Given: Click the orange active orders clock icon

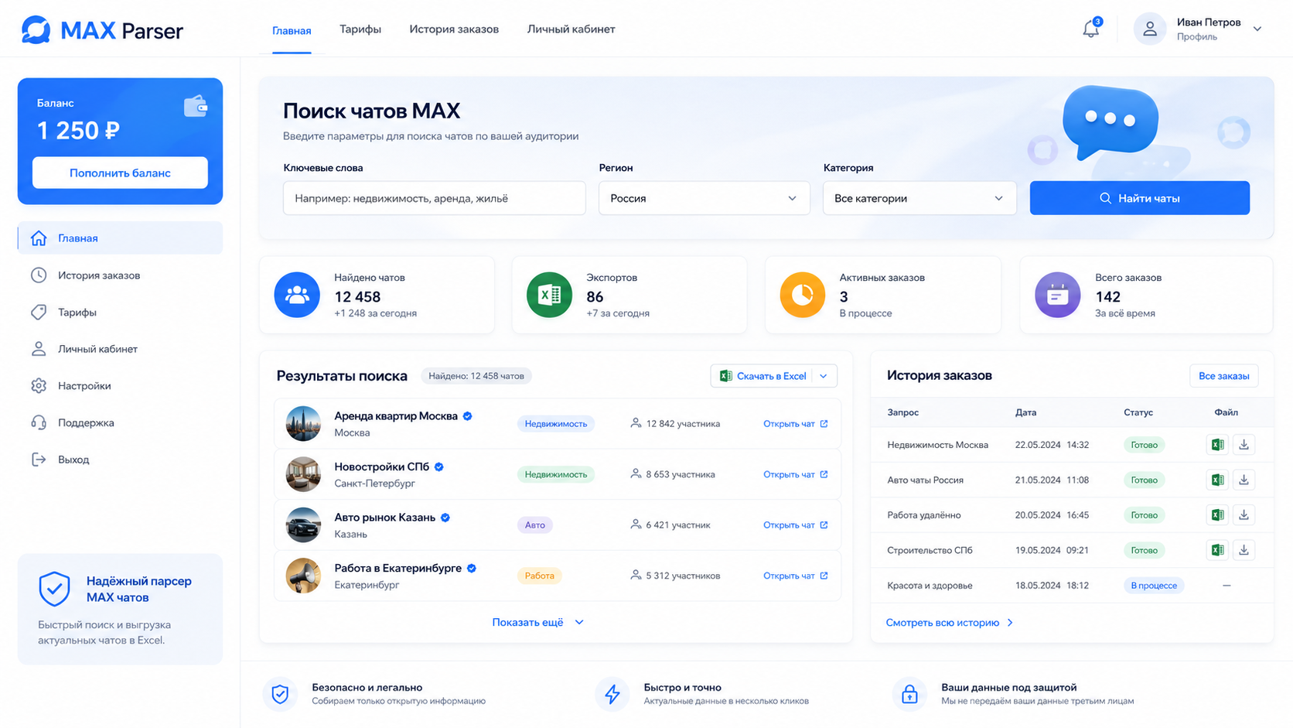Looking at the screenshot, I should 802,295.
